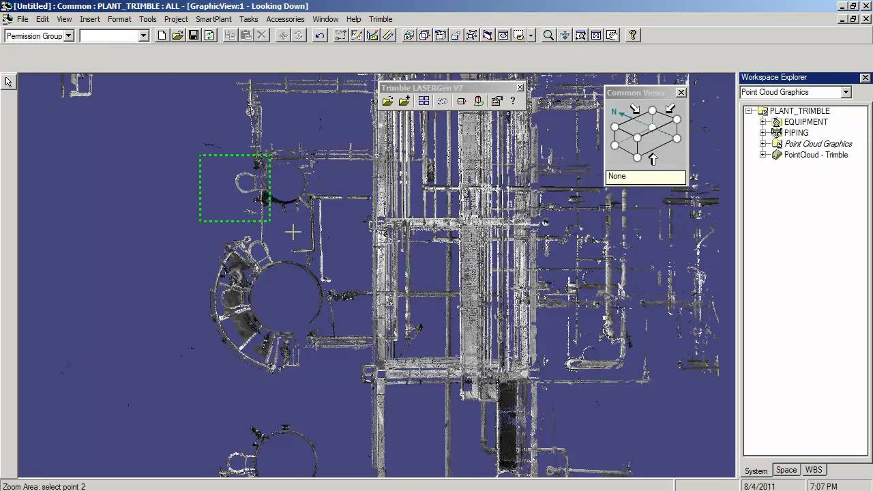Click the LASERGen help question mark
Screen dimensions: 873x491
(x=513, y=101)
